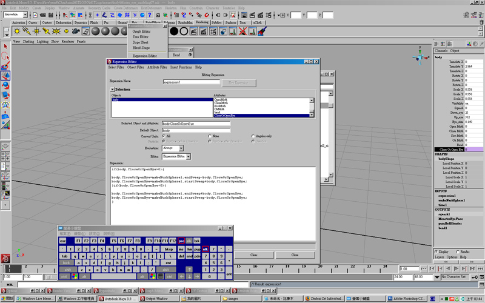This screenshot has height=303, width=485.
Task: Open the Editor Expression Editor dropdown
Action: pos(189,156)
